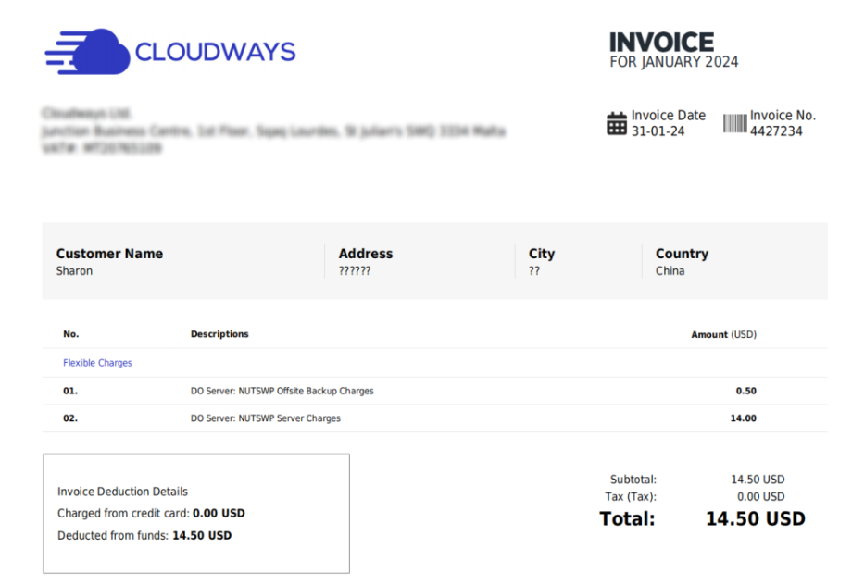The width and height of the screenshot is (852, 586).
Task: Select the Offsite Backup Charges row description
Action: pos(282,391)
